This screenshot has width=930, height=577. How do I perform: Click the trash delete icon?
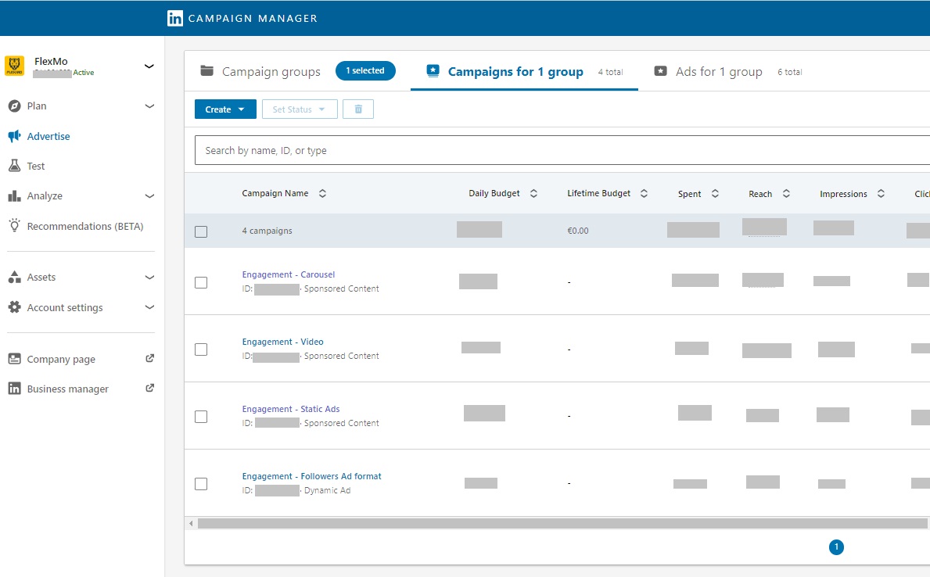(x=358, y=109)
